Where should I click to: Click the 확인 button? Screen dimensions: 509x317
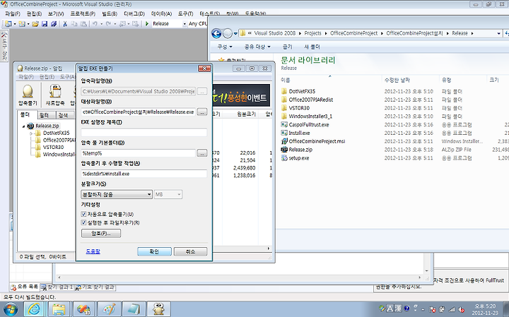click(154, 251)
